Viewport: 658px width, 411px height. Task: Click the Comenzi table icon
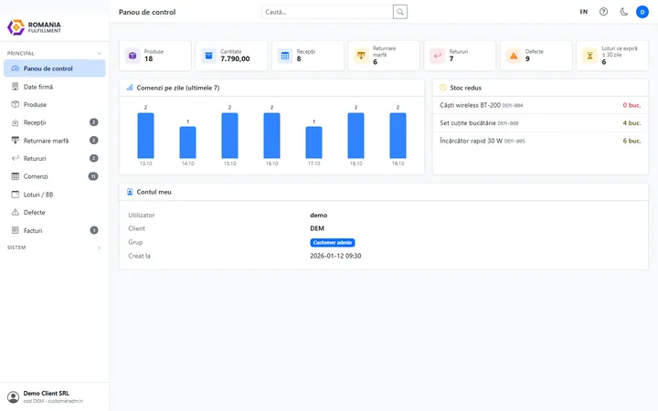pyautogui.click(x=16, y=176)
